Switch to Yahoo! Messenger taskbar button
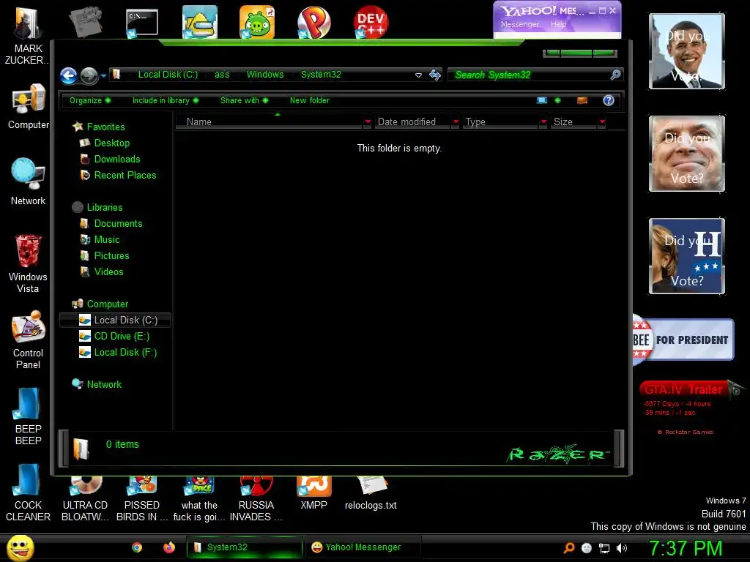This screenshot has height=562, width=750. click(x=363, y=547)
